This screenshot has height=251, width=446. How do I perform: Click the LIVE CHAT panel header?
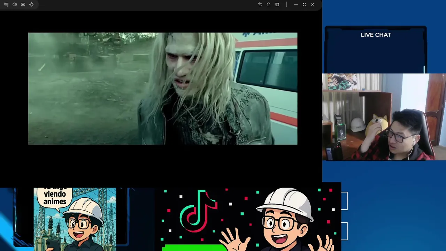coord(376,35)
